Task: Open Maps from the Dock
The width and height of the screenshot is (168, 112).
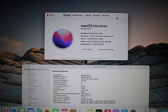Action: click(x=39, y=110)
